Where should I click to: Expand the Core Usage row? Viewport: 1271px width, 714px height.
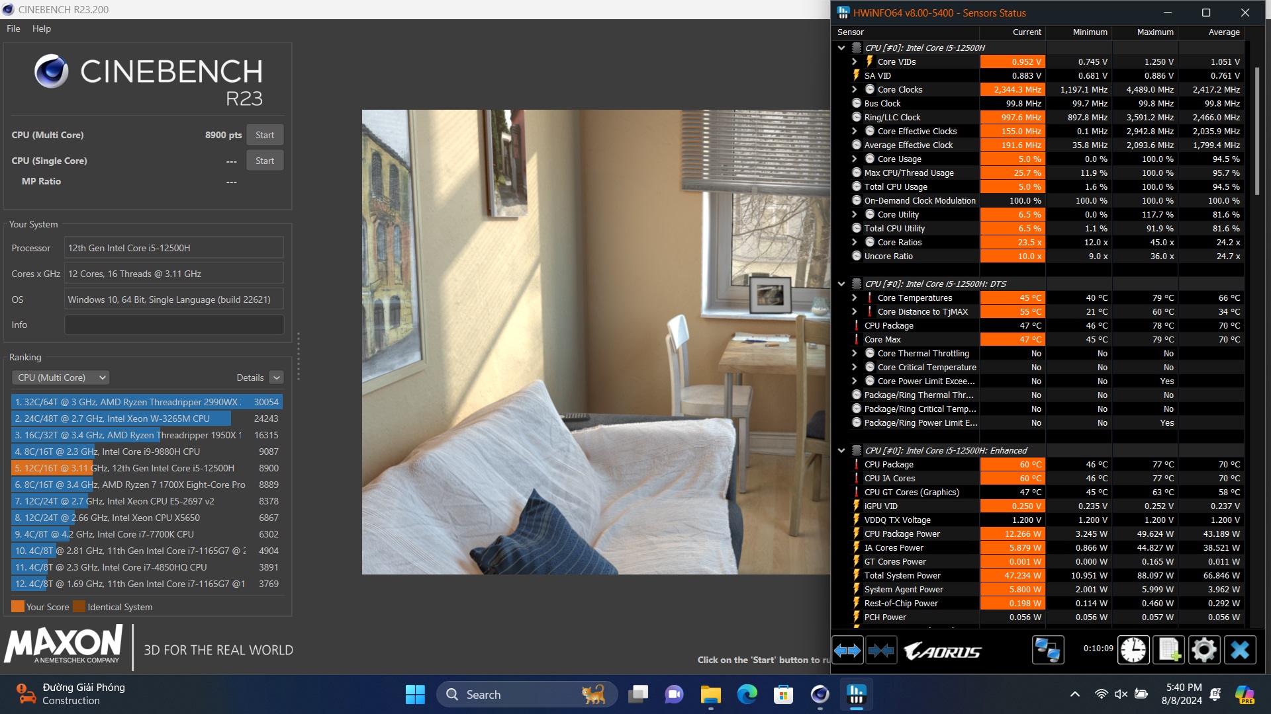(854, 159)
